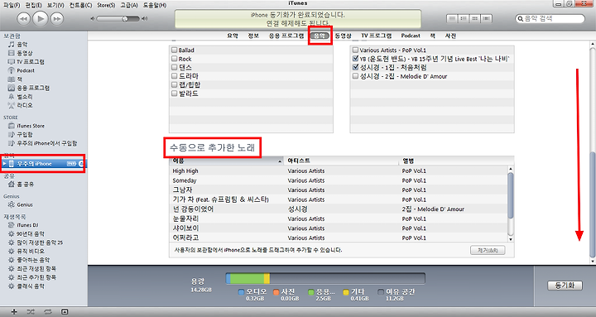Open the 90년대 음악 smart playlist
596x317 pixels.
[x=26, y=233]
